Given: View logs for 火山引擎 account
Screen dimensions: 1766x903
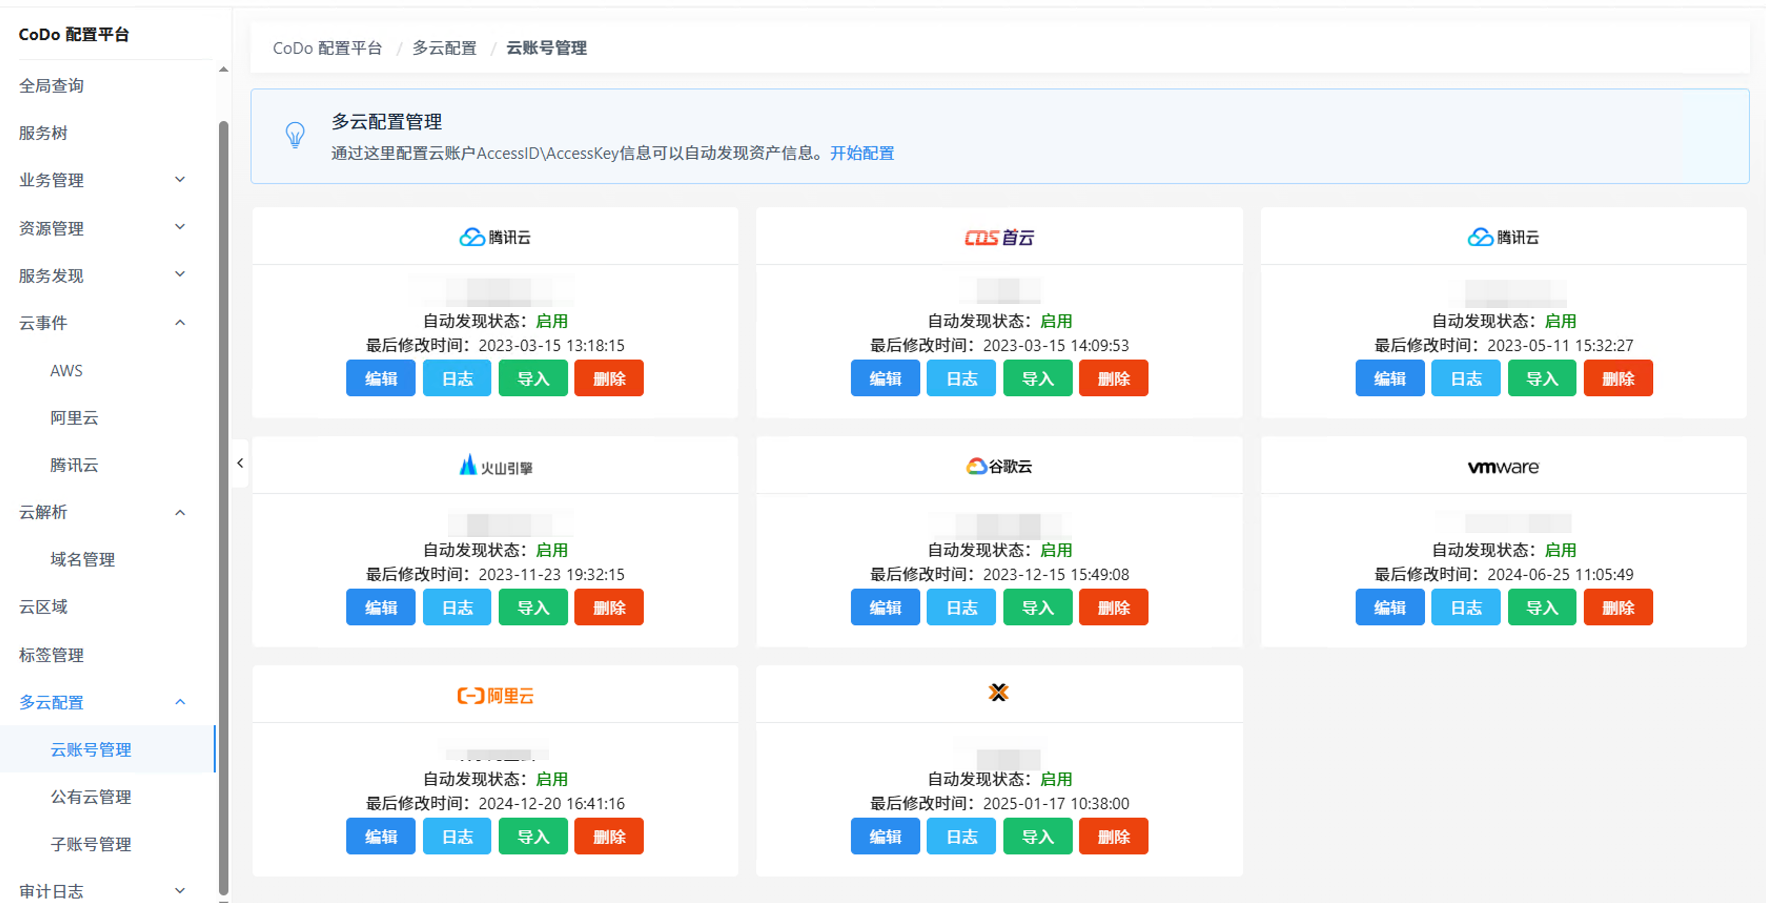Looking at the screenshot, I should 457,607.
